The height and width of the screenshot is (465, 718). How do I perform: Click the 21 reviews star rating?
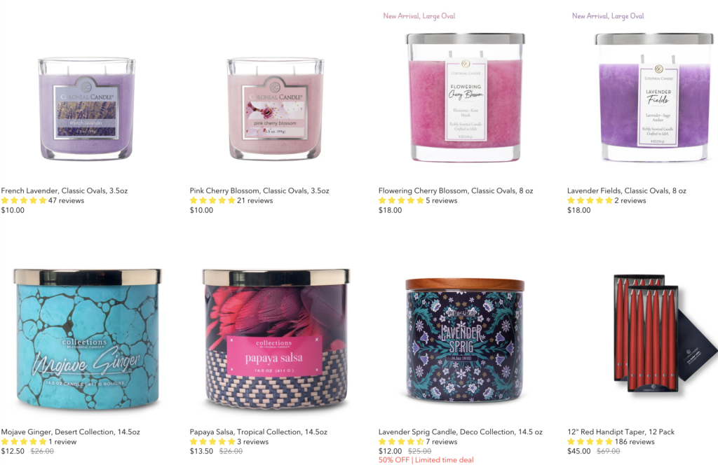(231, 200)
